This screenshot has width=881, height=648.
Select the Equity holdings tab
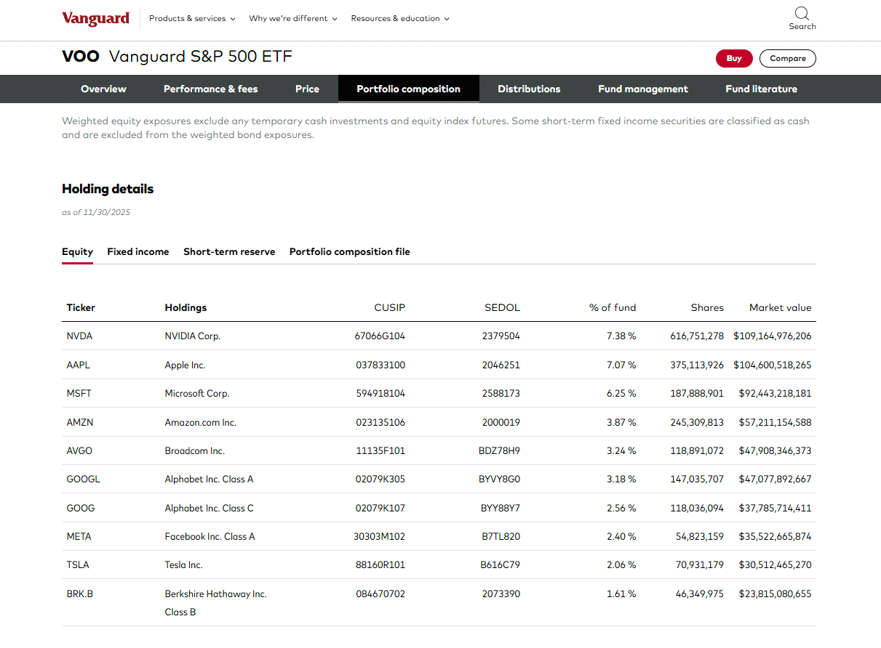[77, 252]
